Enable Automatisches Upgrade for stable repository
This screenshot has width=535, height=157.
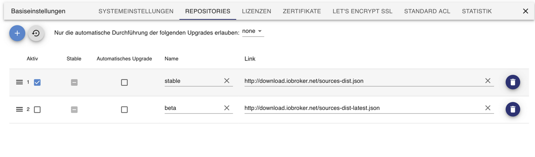[124, 82]
